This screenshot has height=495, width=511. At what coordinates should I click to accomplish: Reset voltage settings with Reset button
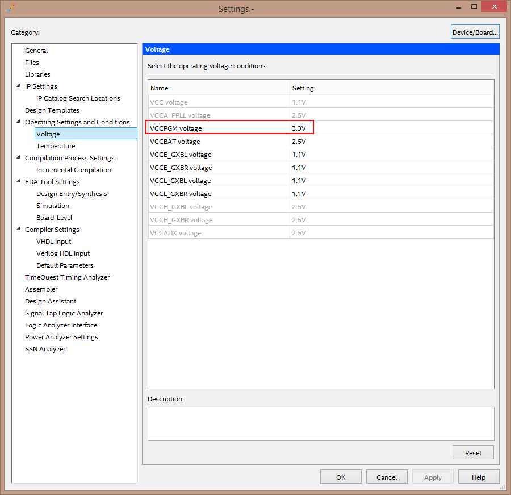[473, 452]
